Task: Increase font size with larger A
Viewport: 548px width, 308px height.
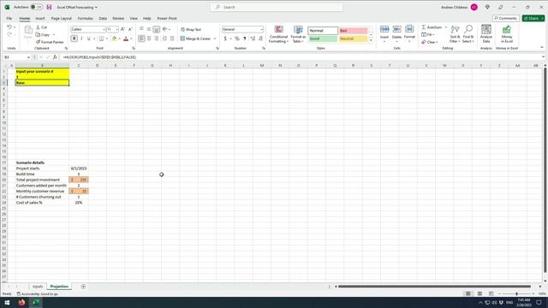Action: coord(122,29)
